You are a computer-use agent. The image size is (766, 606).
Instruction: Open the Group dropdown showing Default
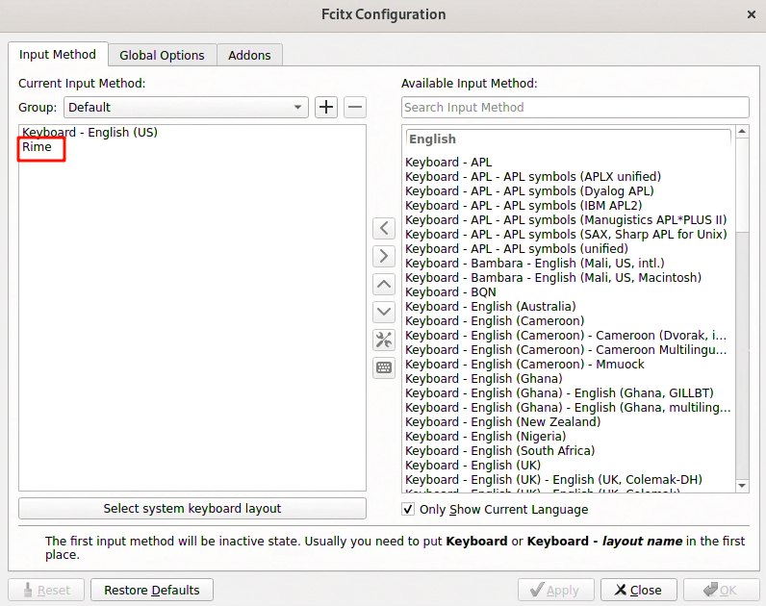[186, 107]
